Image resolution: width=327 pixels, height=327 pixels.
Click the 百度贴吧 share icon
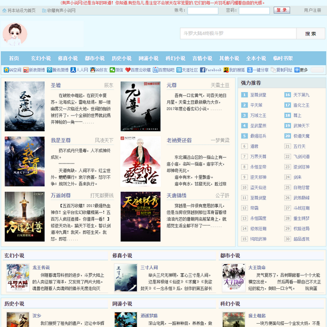tap(155, 70)
